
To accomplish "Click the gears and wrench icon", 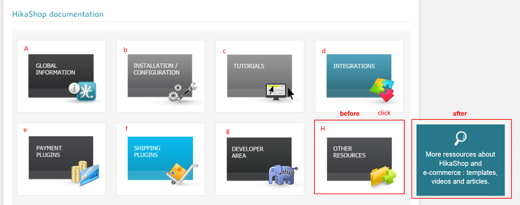I will tap(182, 92).
